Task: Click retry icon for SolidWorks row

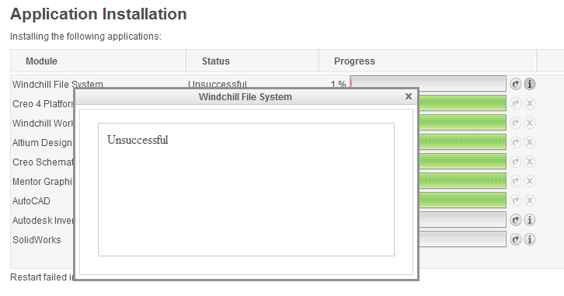Action: pos(515,239)
